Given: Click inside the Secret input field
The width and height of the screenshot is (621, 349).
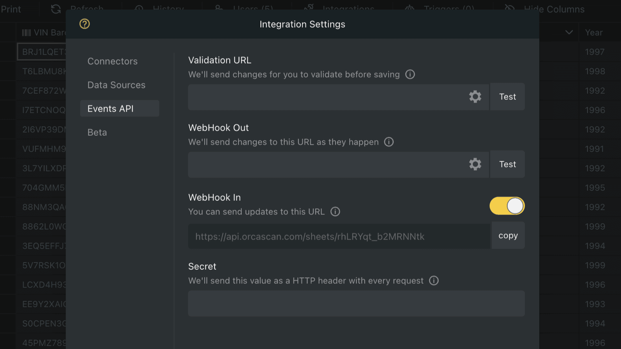Looking at the screenshot, I should 356,303.
